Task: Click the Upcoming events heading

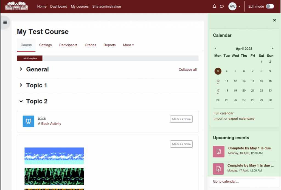Action: point(231,138)
